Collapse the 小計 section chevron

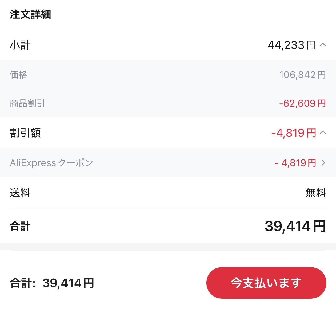tap(323, 45)
